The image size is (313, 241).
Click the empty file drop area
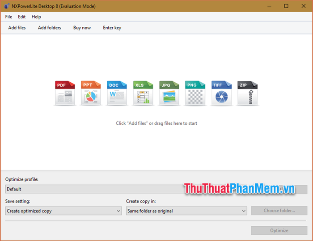tap(156, 148)
